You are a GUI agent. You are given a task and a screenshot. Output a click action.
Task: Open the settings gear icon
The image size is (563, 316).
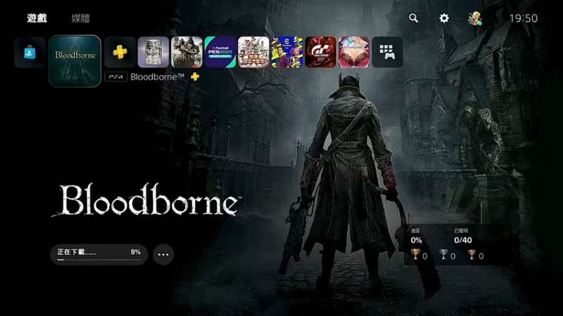pyautogui.click(x=444, y=18)
